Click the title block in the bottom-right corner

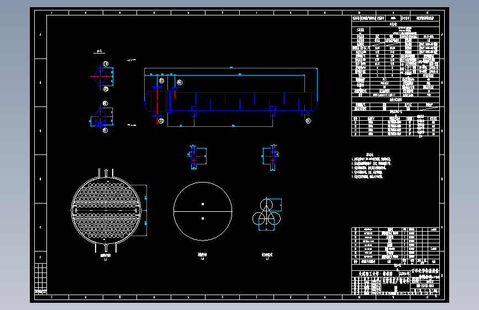pos(396,281)
